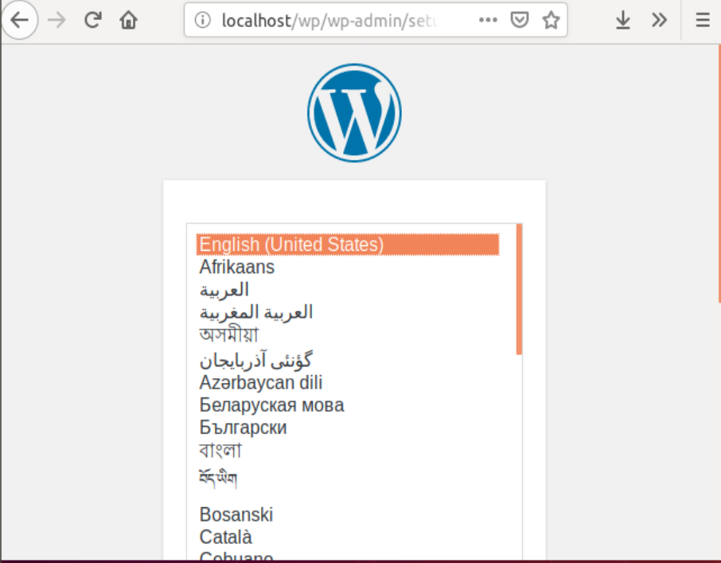
Task: Click the page vertical scrollbar thumb
Action: pos(719,174)
